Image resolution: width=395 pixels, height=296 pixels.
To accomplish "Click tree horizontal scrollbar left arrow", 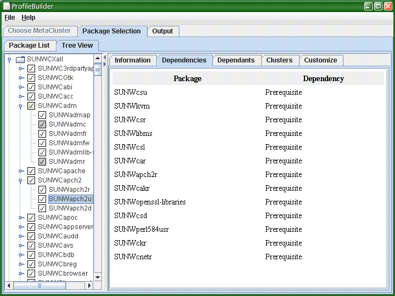I will [x=9, y=286].
